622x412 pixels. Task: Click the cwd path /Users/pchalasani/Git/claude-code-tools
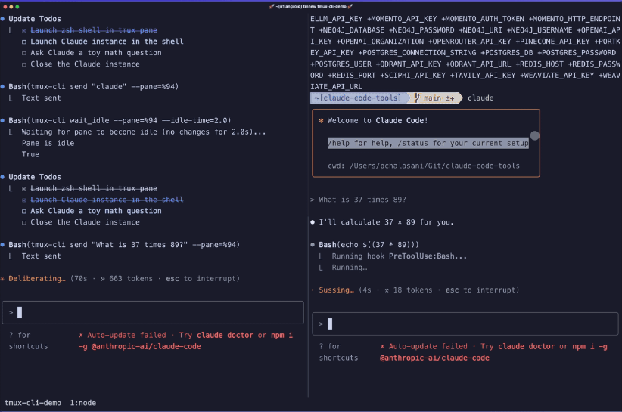click(x=434, y=166)
